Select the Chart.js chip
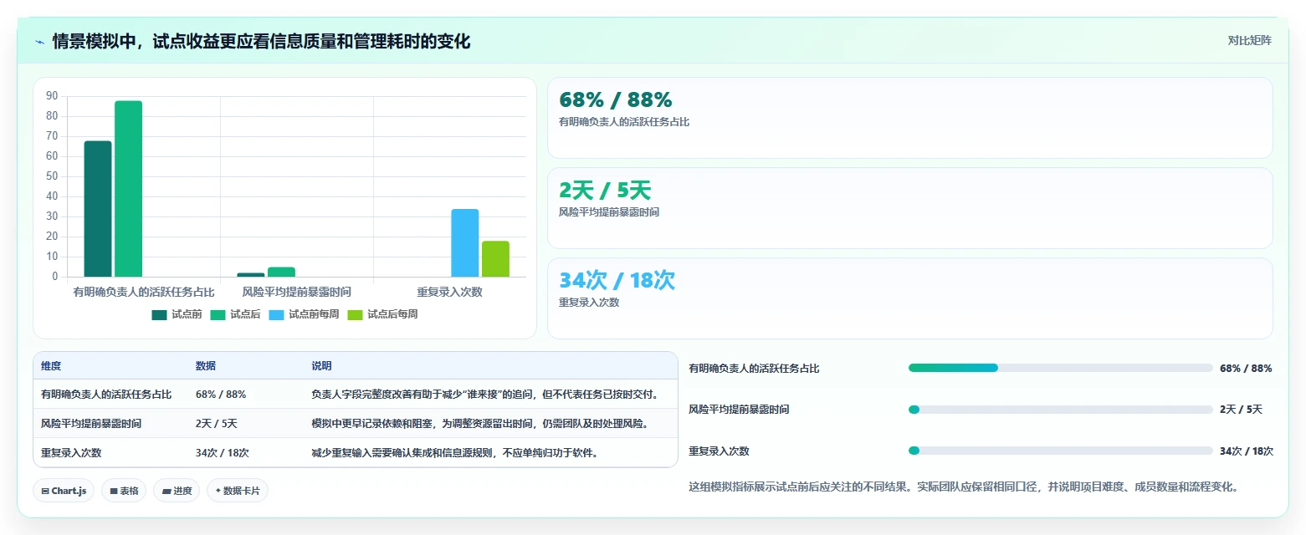The height and width of the screenshot is (535, 1306). 64,491
